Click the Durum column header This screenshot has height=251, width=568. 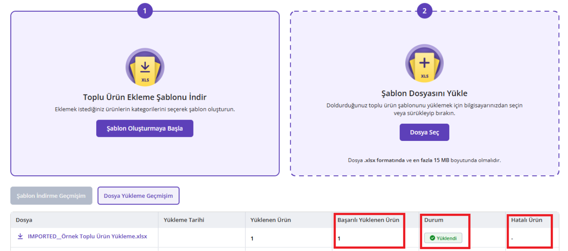click(434, 220)
